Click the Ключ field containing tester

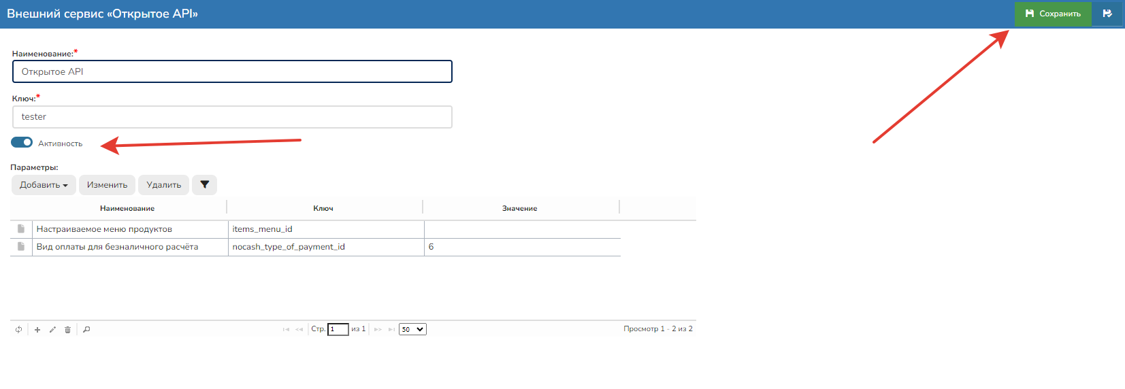[x=232, y=117]
